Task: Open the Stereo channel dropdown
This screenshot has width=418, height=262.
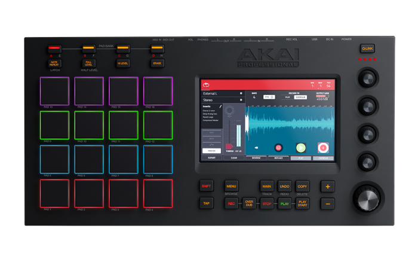Action: pyautogui.click(x=223, y=100)
